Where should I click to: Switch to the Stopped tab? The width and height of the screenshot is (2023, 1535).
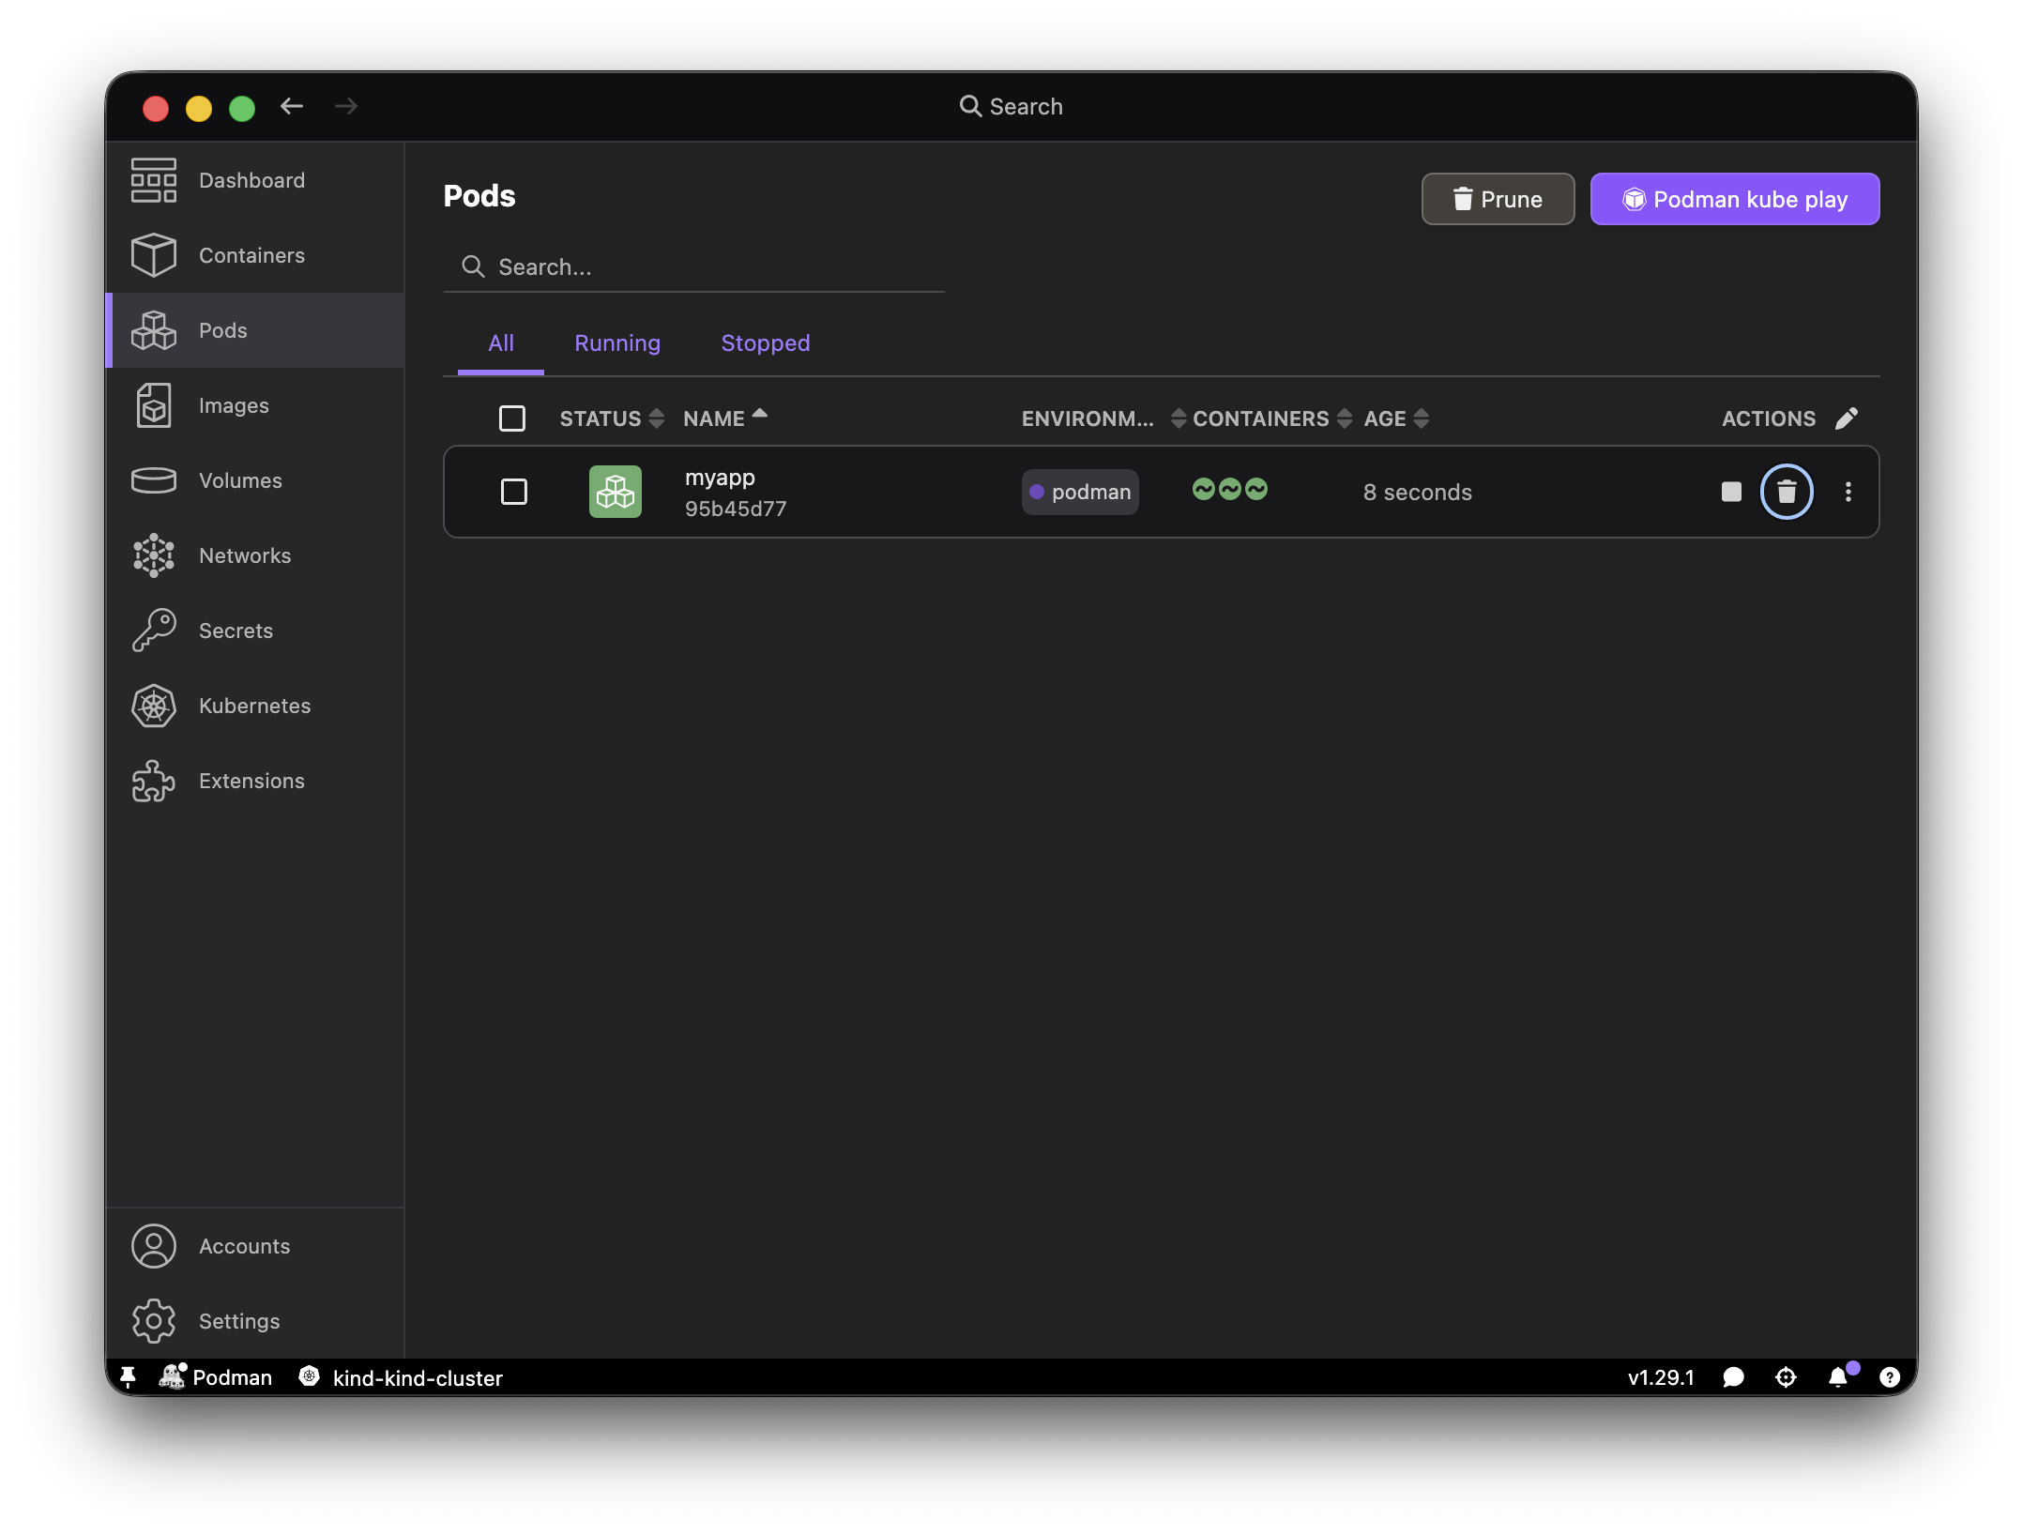click(x=766, y=343)
